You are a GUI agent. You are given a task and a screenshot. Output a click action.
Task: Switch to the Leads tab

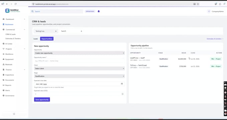click(36, 39)
